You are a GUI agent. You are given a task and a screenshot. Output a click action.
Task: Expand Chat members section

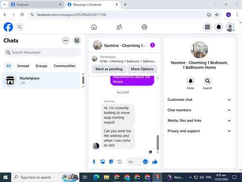(x=199, y=110)
